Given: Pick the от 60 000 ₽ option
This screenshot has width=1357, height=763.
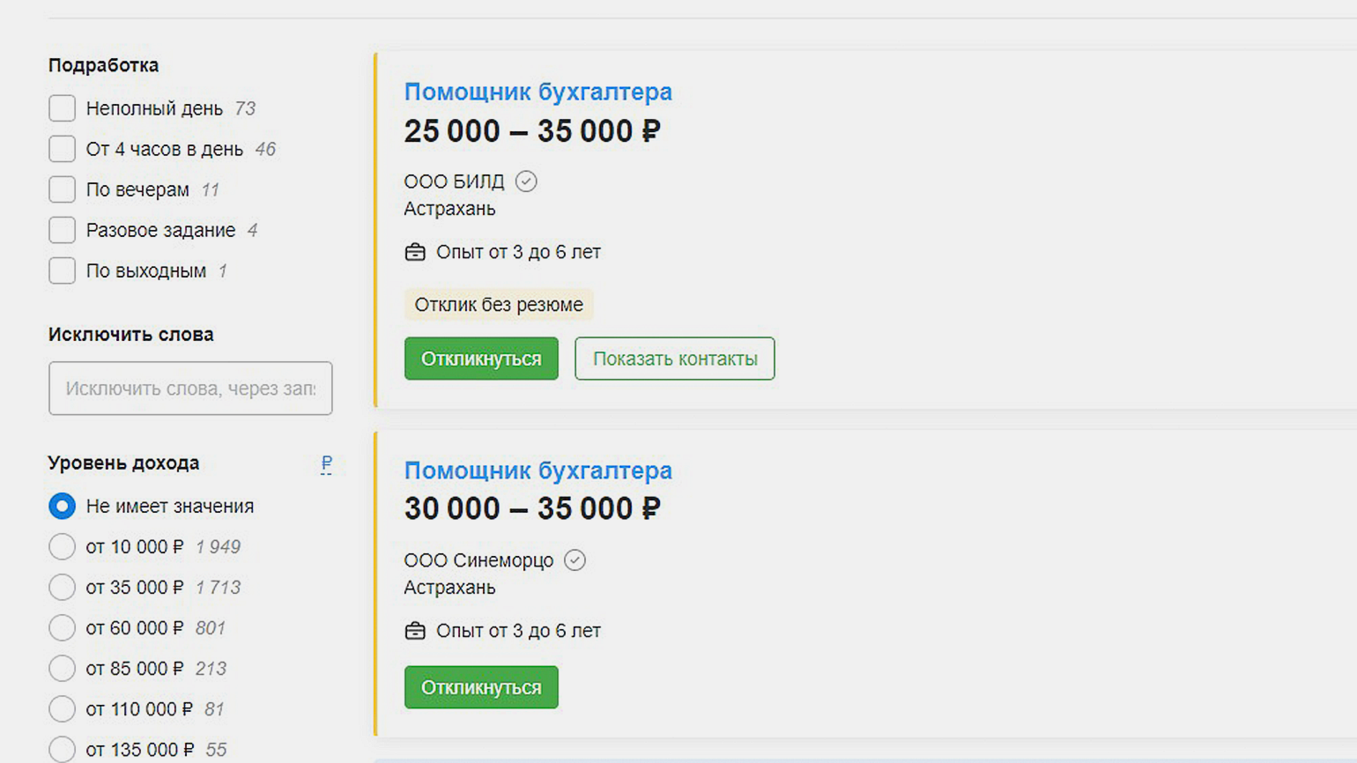Looking at the screenshot, I should click(62, 628).
